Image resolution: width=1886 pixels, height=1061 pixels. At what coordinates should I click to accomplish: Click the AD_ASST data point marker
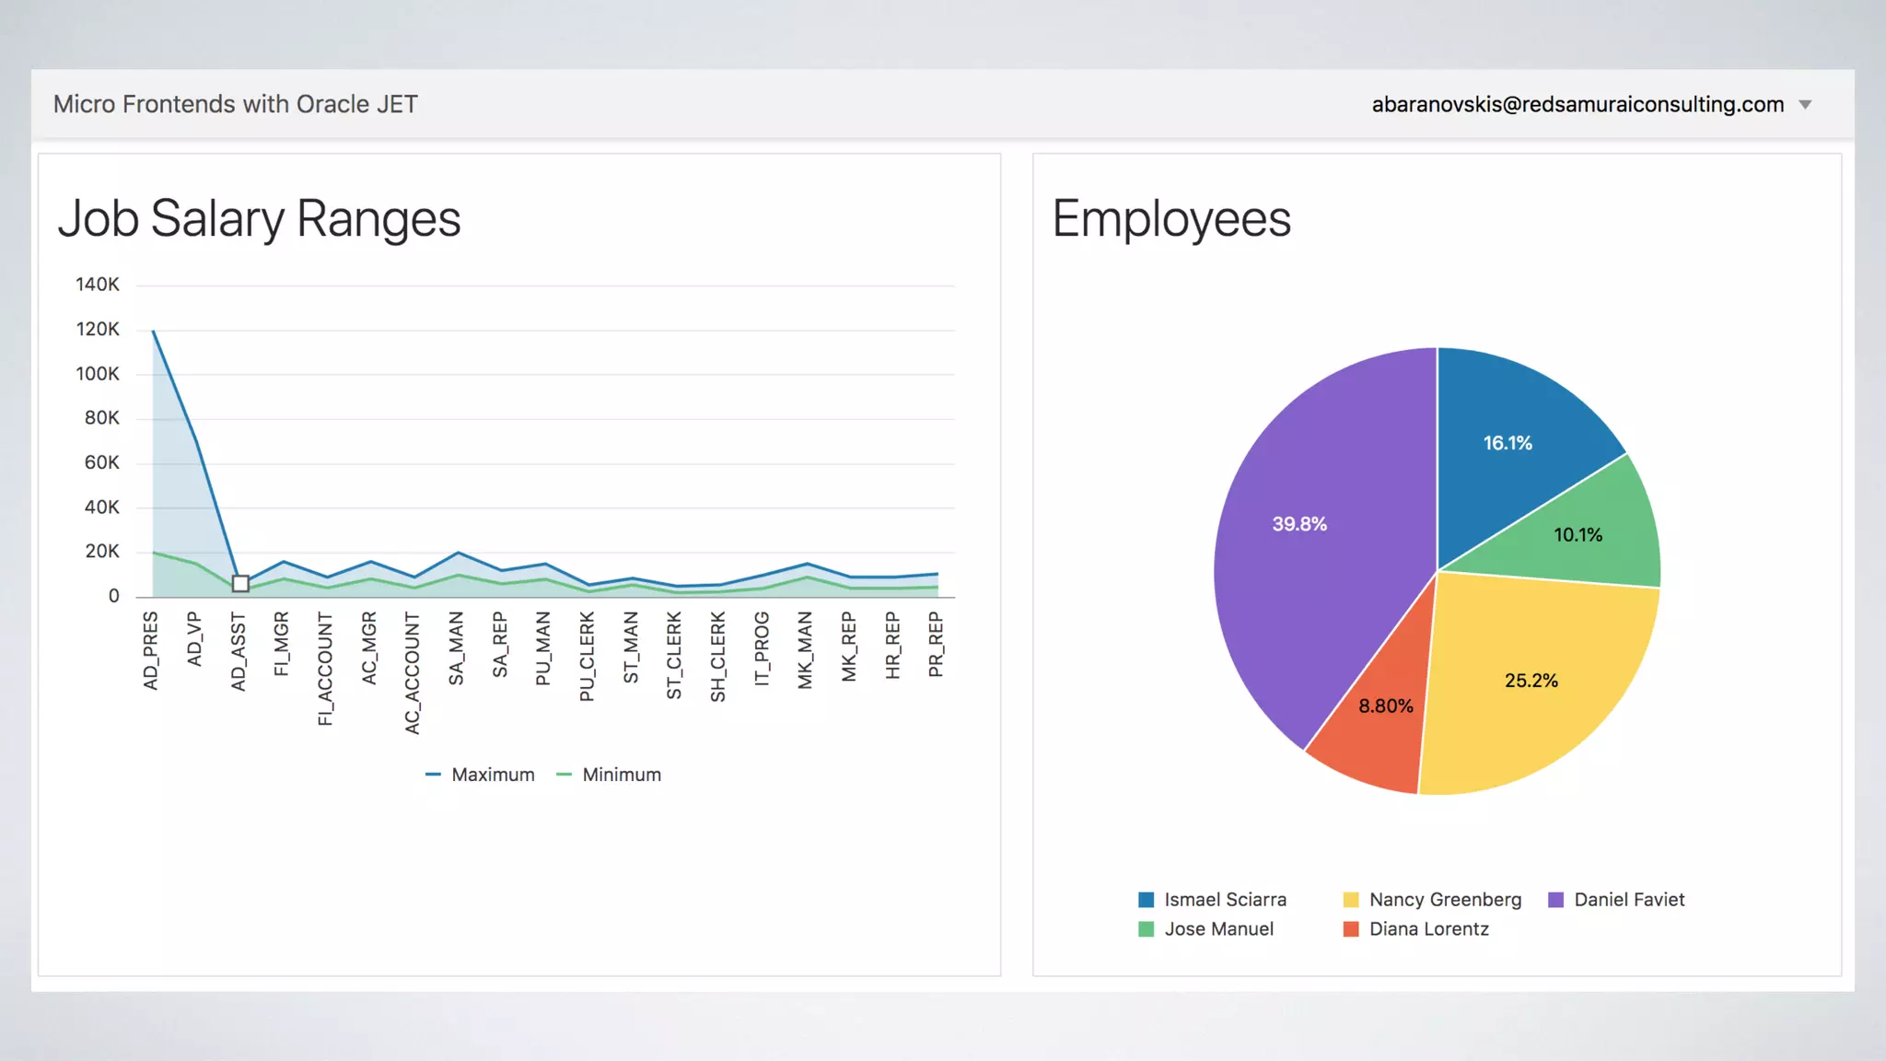tap(240, 583)
